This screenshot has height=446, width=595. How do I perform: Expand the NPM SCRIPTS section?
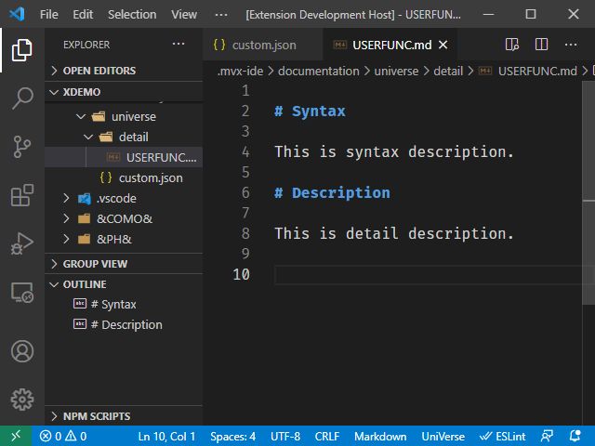(x=124, y=416)
